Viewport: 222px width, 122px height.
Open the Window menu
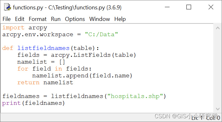pos(100,19)
